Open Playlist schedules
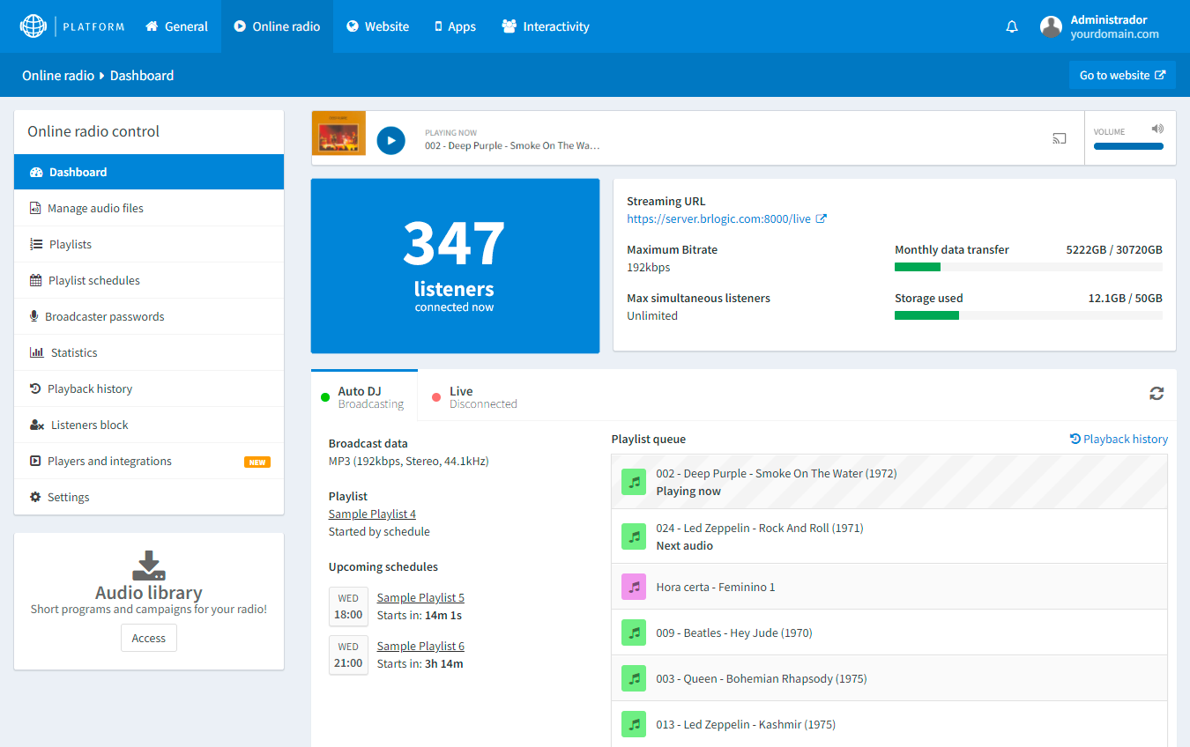Screen dimensions: 1190x747 93,280
